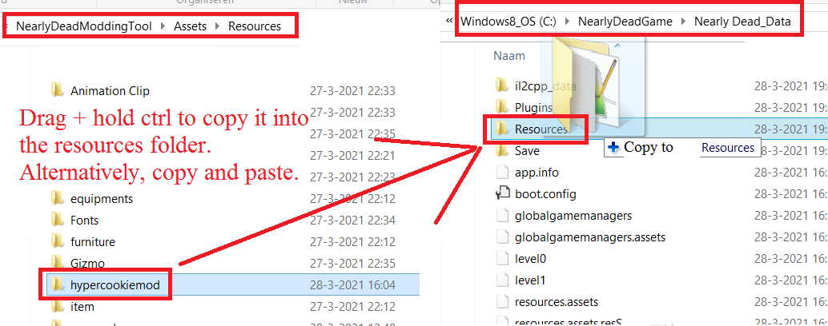Go to Assets in left address bar
Screen dimensions: 828x326
click(190, 26)
